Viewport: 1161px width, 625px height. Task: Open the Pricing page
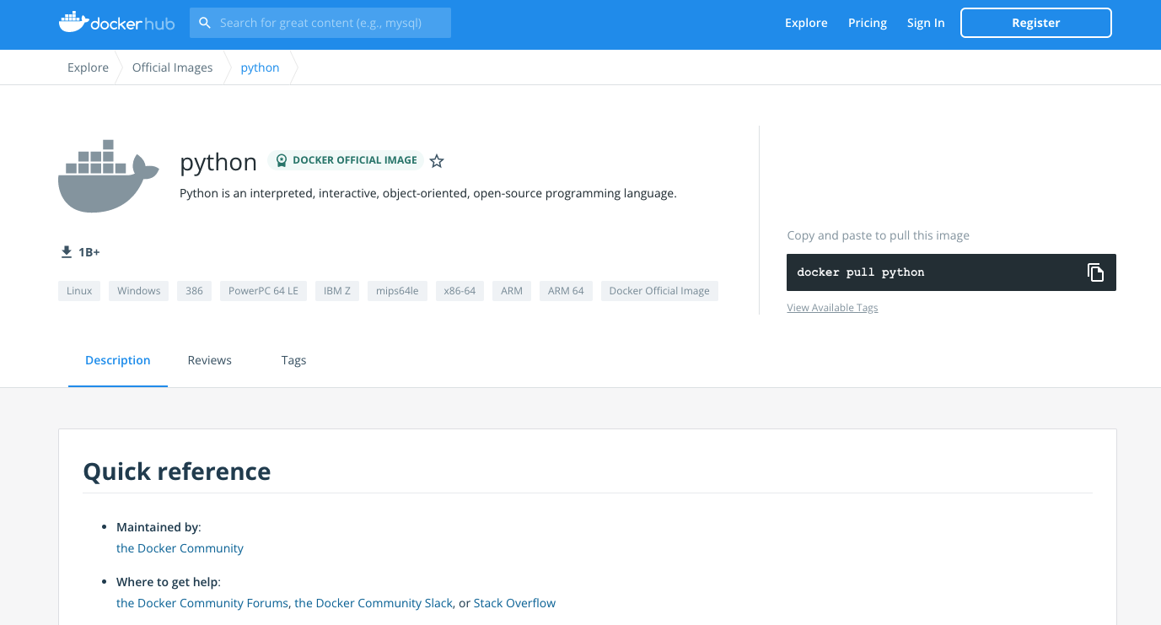867,23
